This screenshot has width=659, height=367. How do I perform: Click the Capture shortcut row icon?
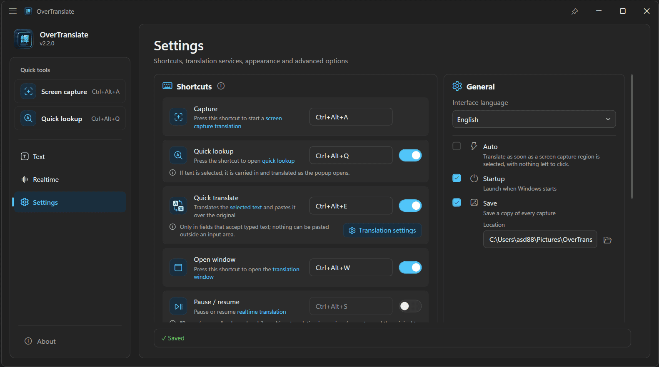178,117
